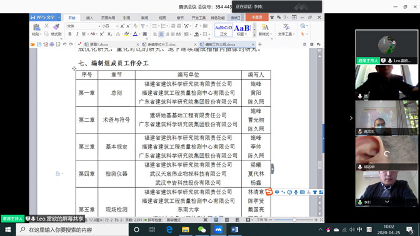
Task: Click the select cursor arrow icon
Action: [302, 34]
